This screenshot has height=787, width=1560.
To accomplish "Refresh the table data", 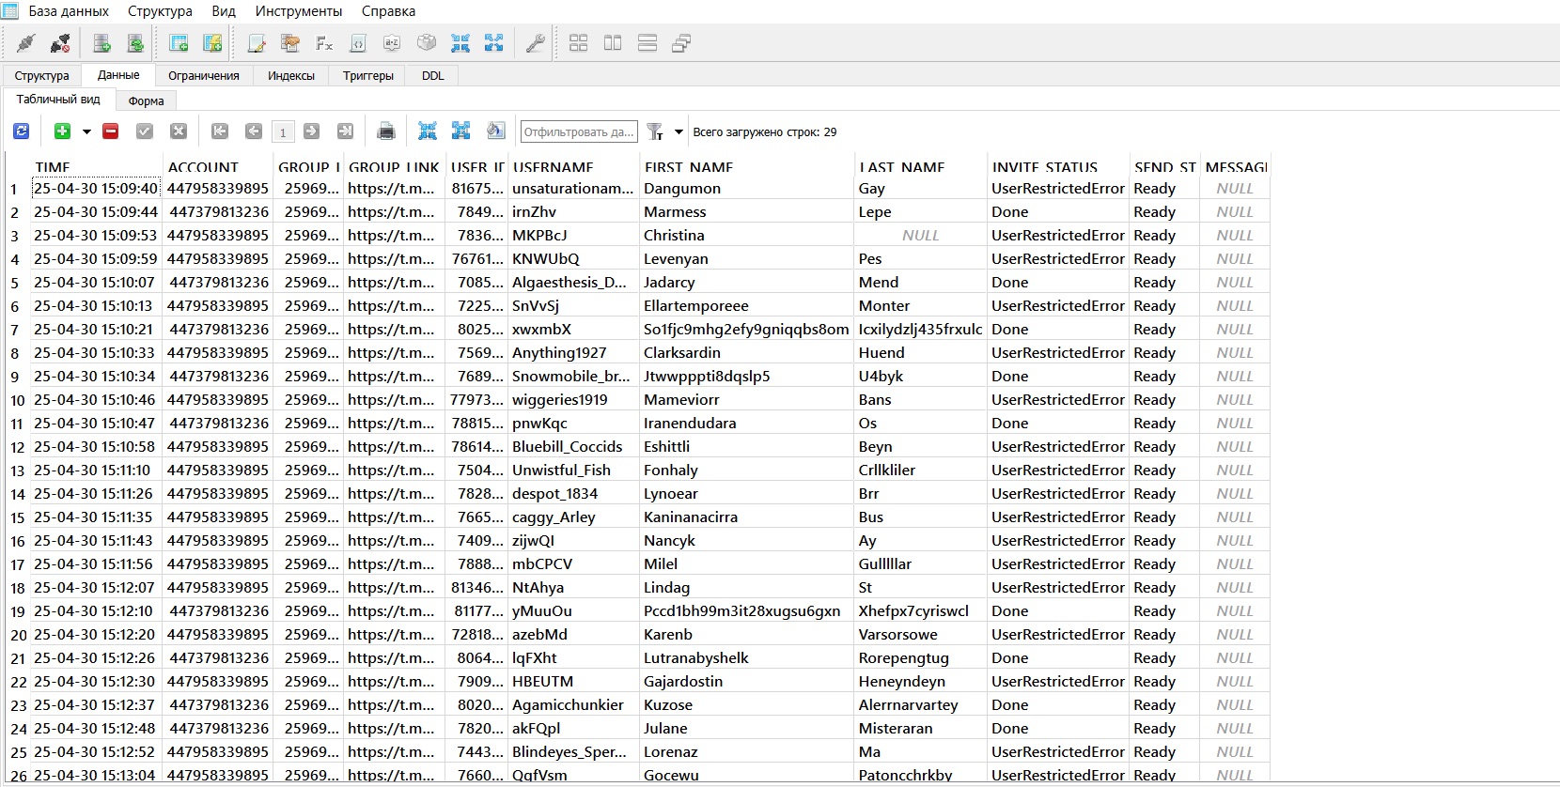I will tap(22, 131).
